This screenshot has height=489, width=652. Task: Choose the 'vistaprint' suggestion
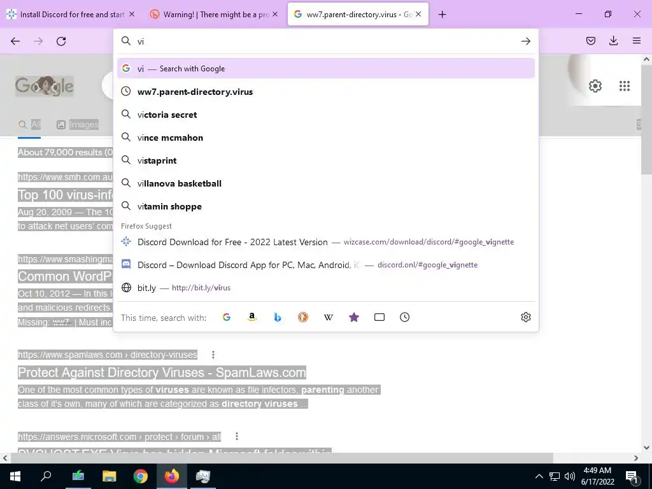326,160
